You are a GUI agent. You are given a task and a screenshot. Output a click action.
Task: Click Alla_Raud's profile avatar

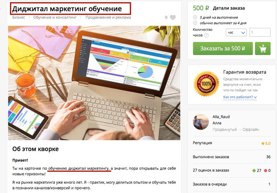pyautogui.click(x=201, y=122)
